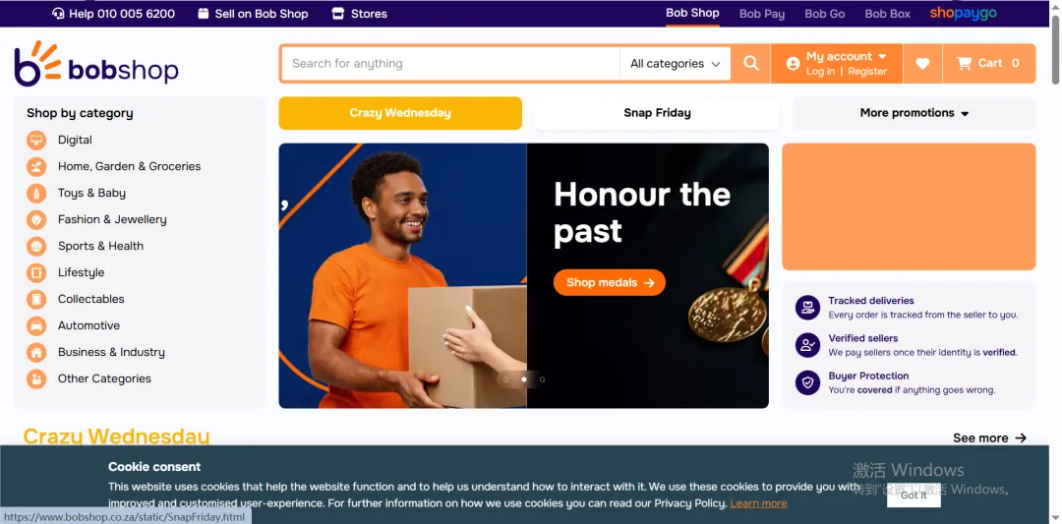Click the magnifier search icon button
Screen dimensions: 1062x524
(x=750, y=64)
